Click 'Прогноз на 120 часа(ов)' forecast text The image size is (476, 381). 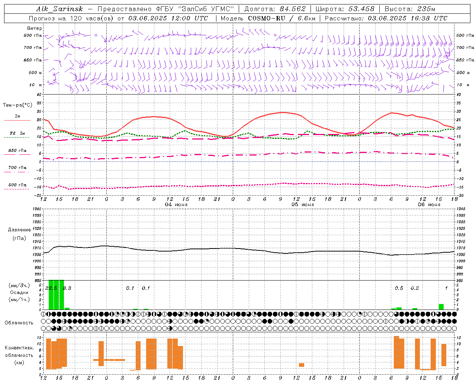click(x=71, y=18)
